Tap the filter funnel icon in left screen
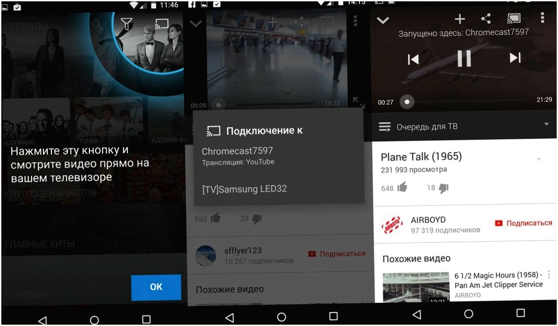This screenshot has height=326, width=558. click(x=127, y=24)
